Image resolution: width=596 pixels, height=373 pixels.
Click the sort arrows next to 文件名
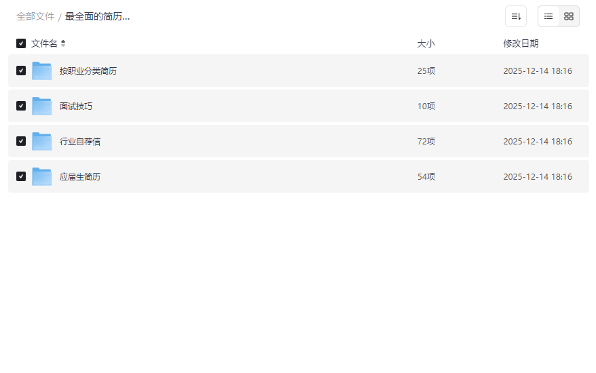tap(63, 43)
